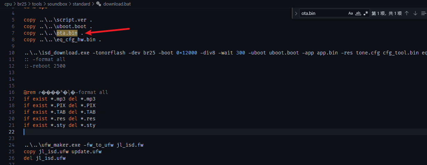The width and height of the screenshot is (427, 165).
Task: Click 'del jl_isd.ufw' on line 26
Action: 44,158
